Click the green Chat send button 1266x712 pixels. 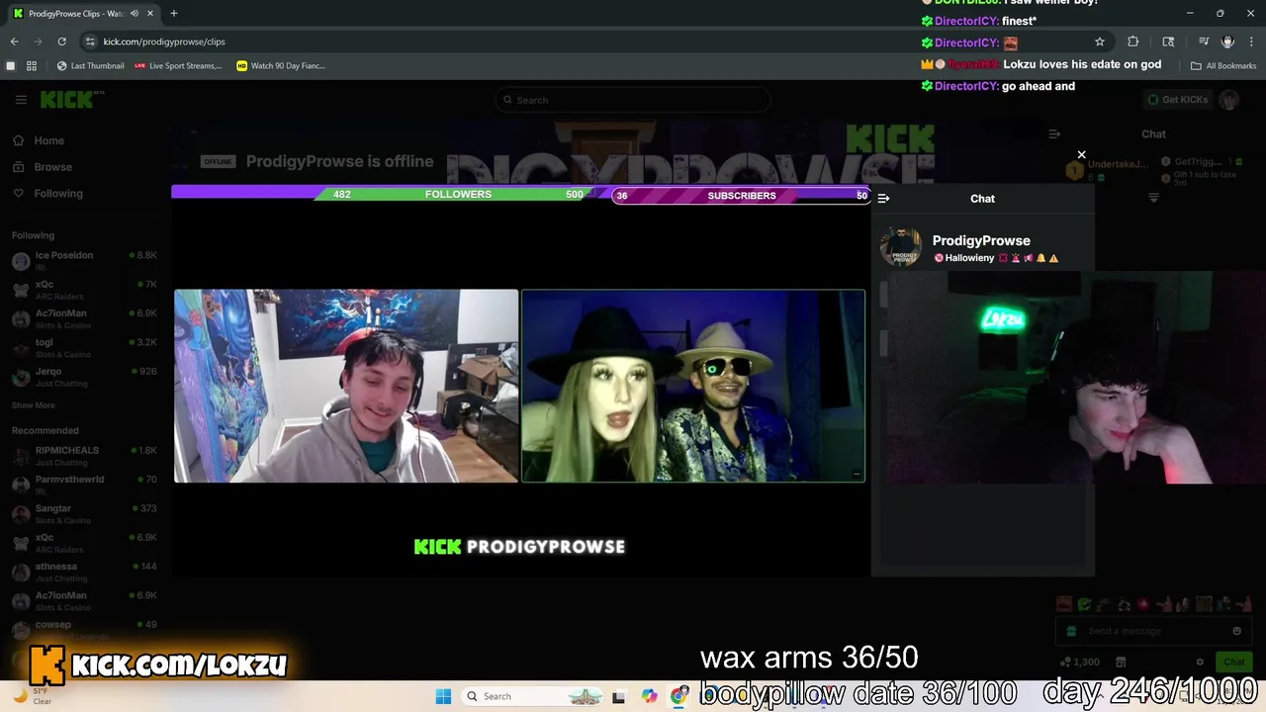[x=1234, y=663]
